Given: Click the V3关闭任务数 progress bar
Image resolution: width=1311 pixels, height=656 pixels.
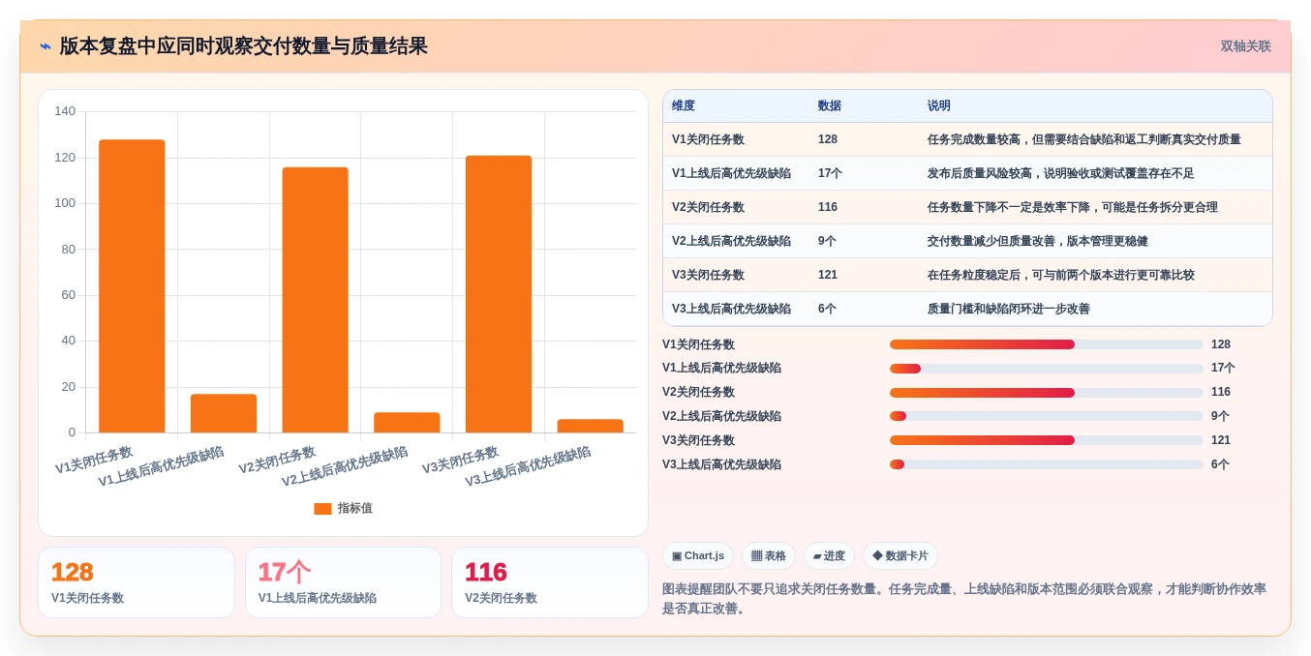Looking at the screenshot, I should [1047, 440].
